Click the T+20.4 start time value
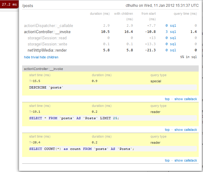 [35, 143]
